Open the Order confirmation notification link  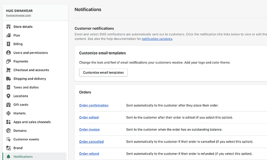pos(94,105)
